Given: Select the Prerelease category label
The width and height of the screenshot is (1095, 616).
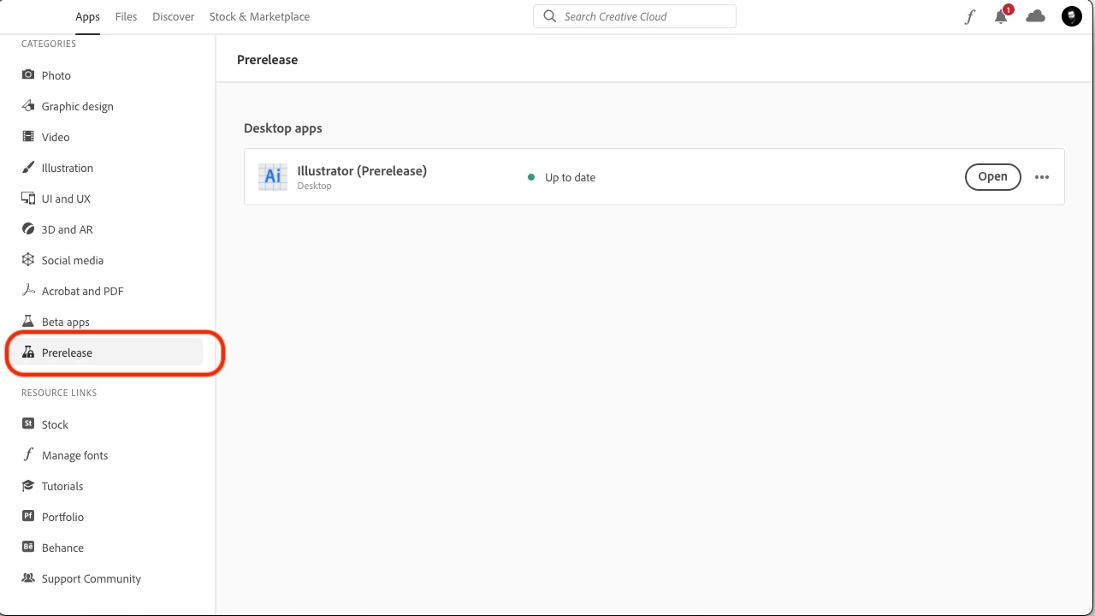Looking at the screenshot, I should tap(67, 352).
